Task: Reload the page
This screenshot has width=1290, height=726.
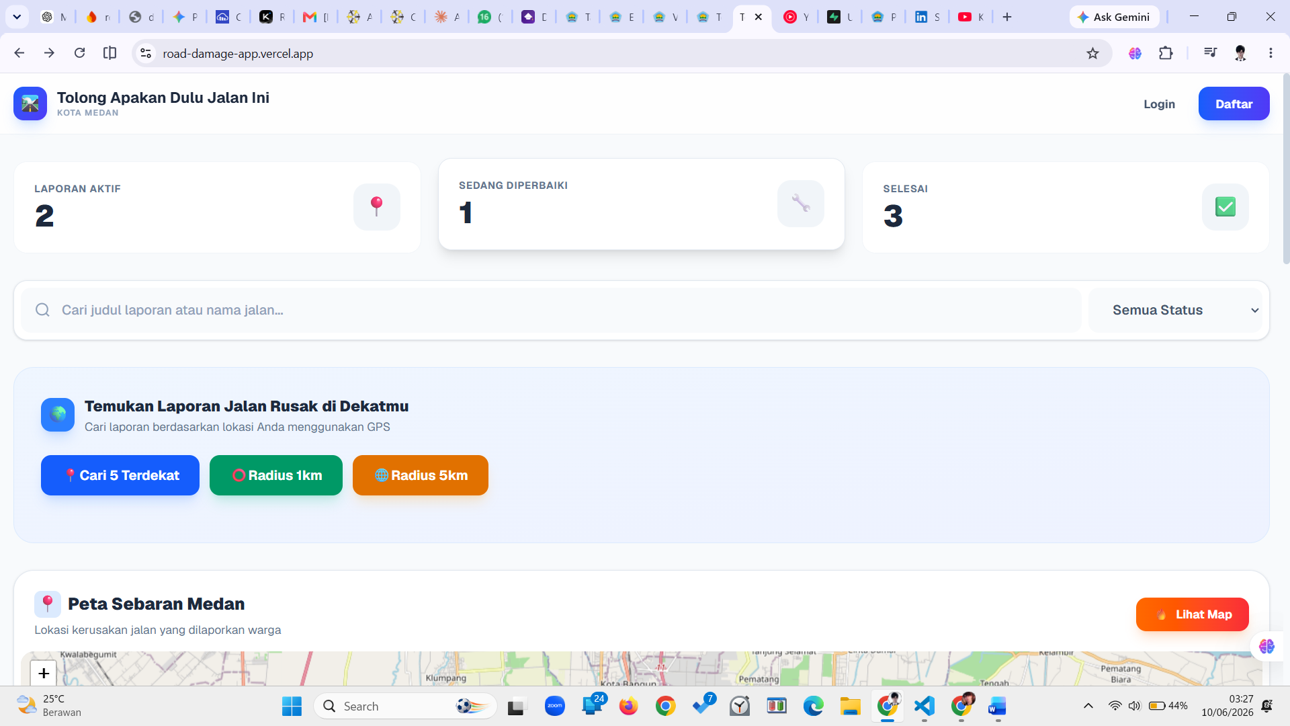Action: [x=79, y=53]
